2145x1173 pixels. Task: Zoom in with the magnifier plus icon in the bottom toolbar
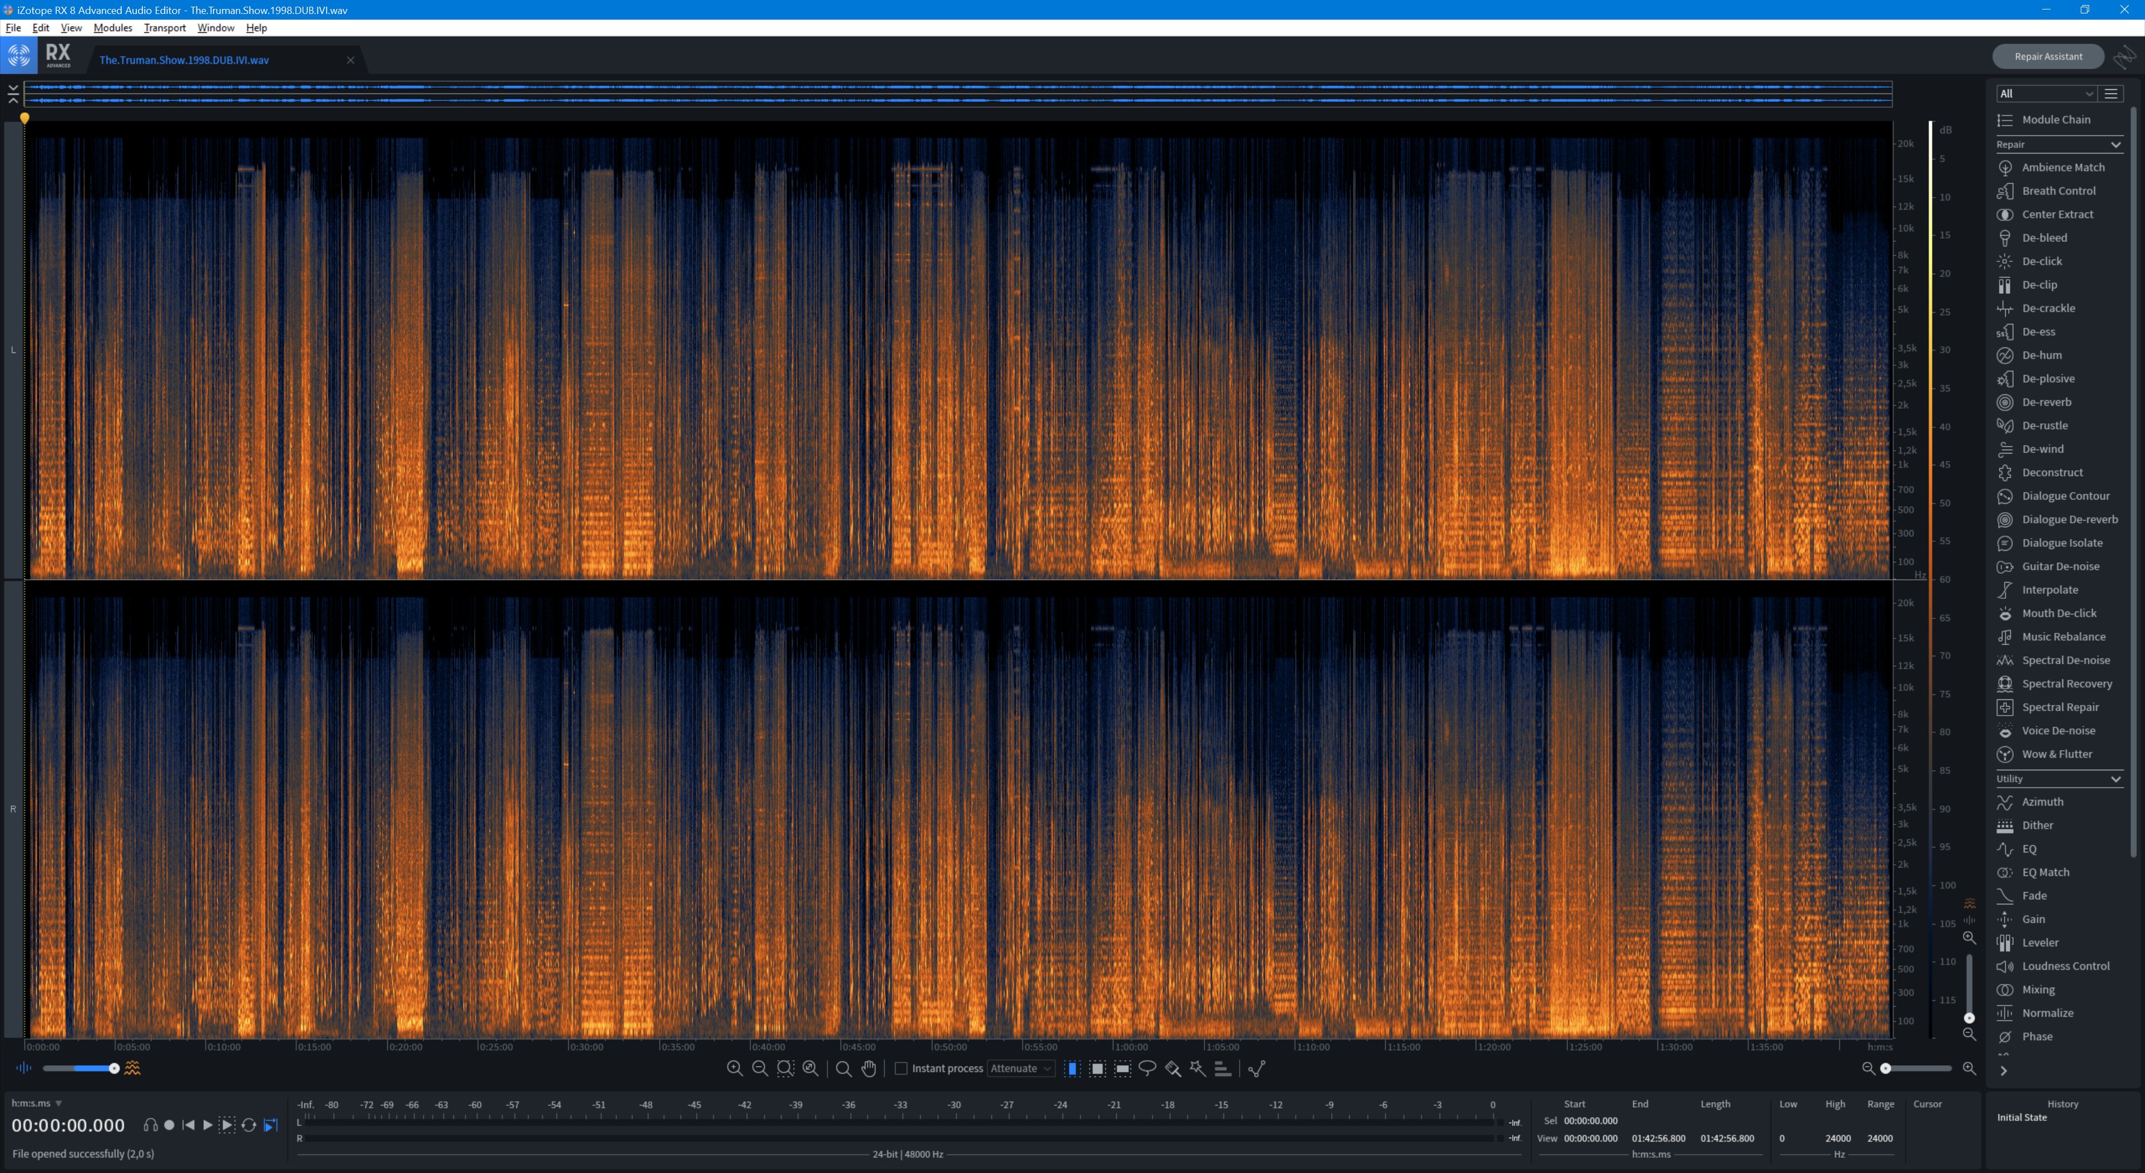[735, 1068]
